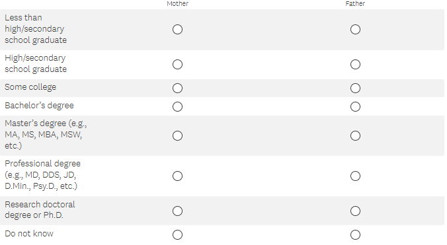Click the Mother column header
447x245 pixels.
coord(177,3)
